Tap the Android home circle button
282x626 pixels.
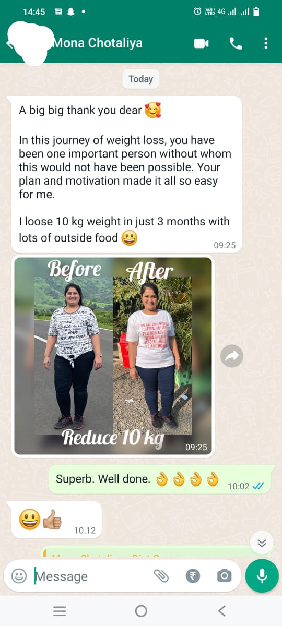point(141,611)
